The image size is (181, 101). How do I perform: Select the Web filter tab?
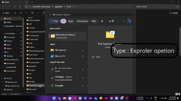[94, 21]
